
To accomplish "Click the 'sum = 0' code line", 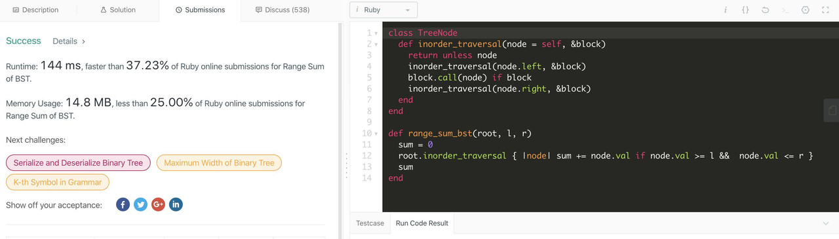I will 416,145.
